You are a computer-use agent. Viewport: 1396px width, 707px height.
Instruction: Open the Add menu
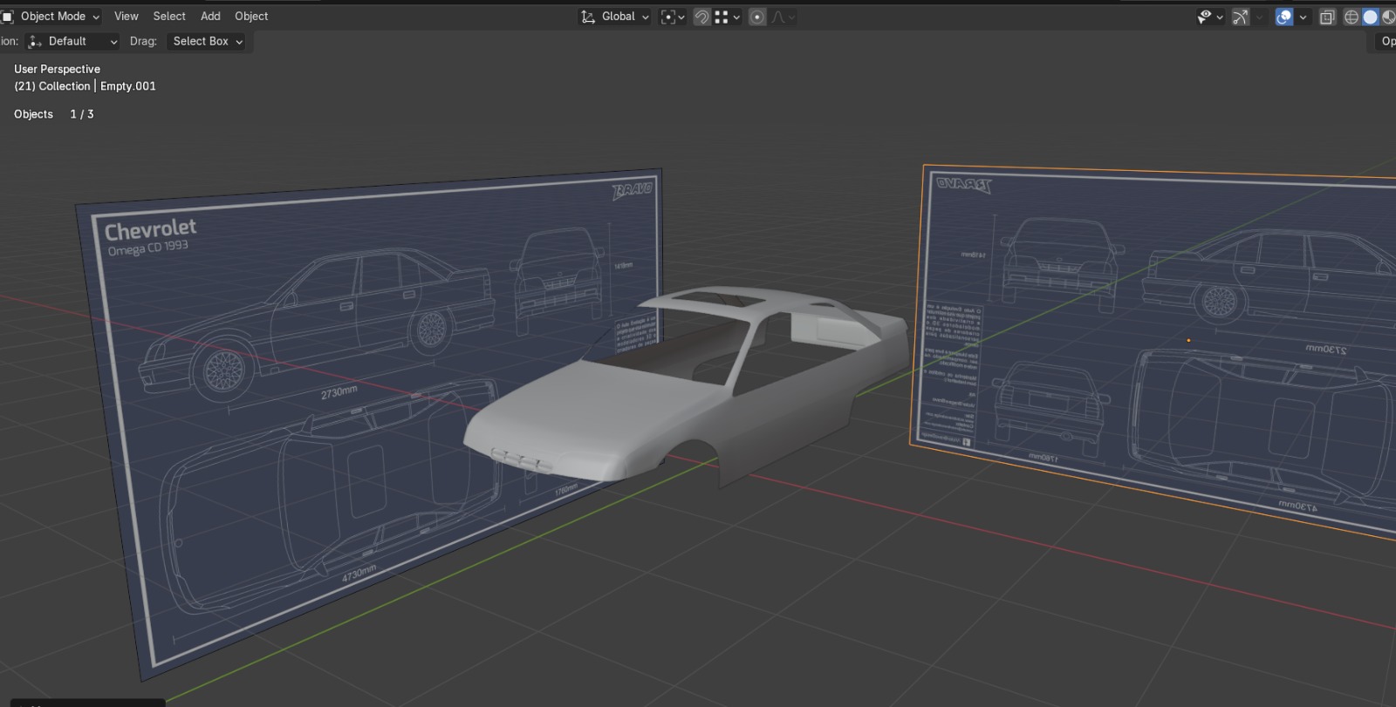click(x=210, y=17)
